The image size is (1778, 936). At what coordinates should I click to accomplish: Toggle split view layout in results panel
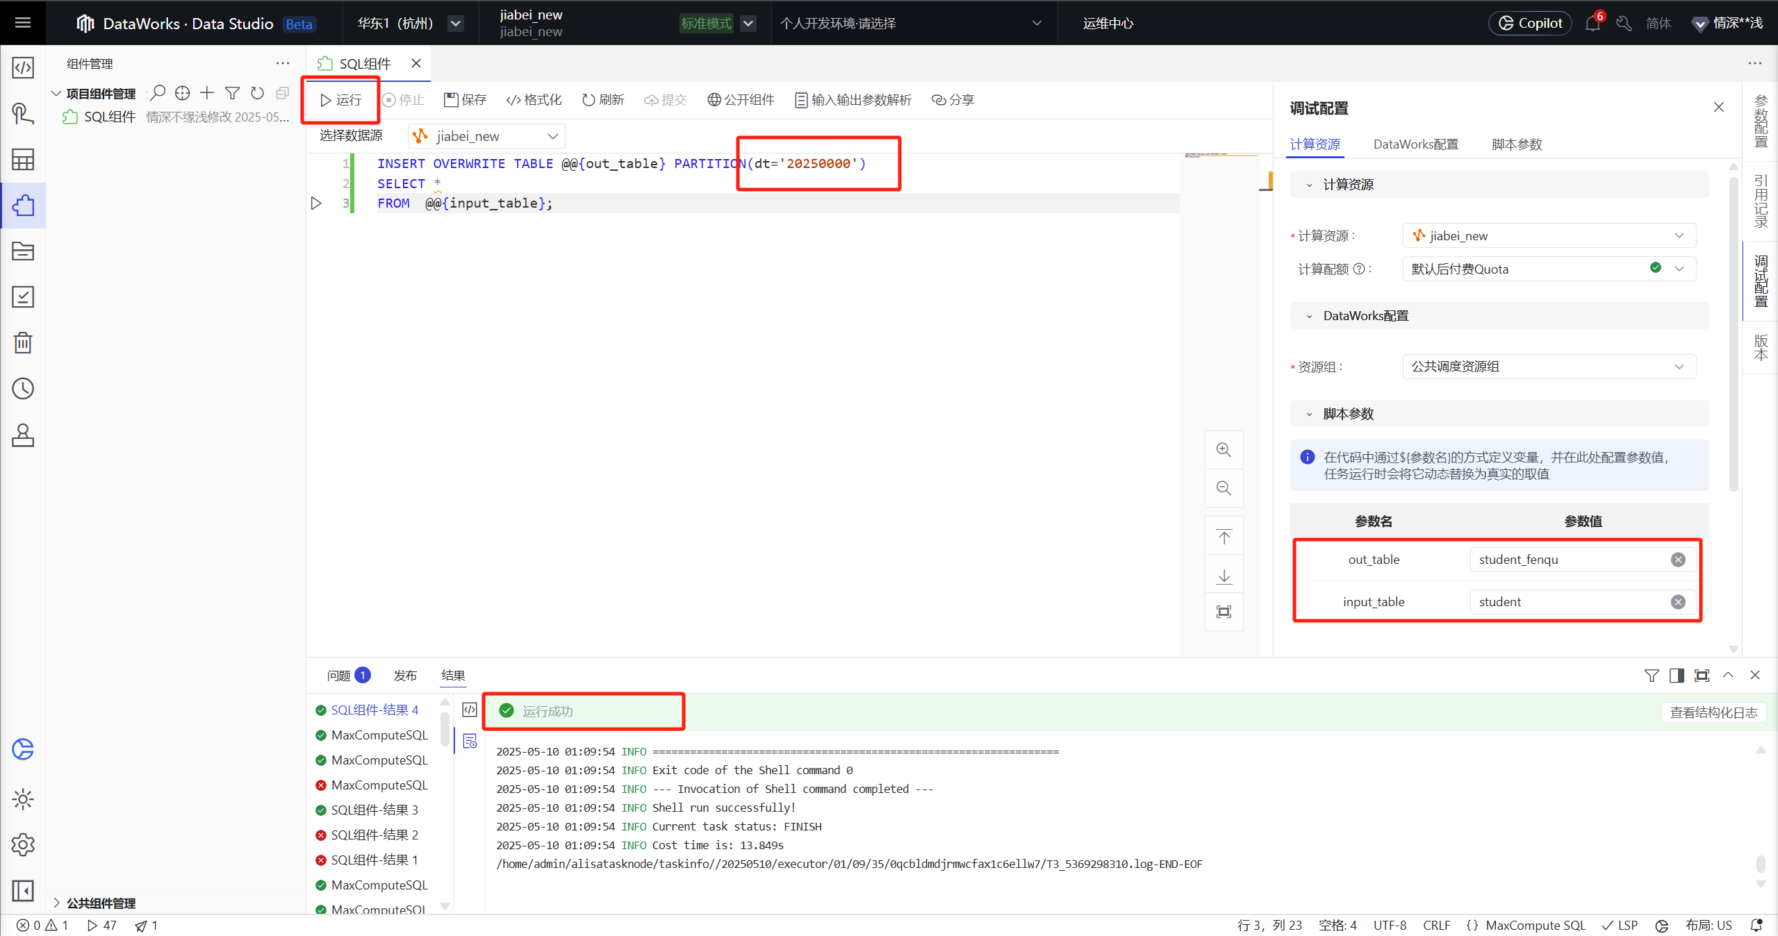tap(1676, 676)
